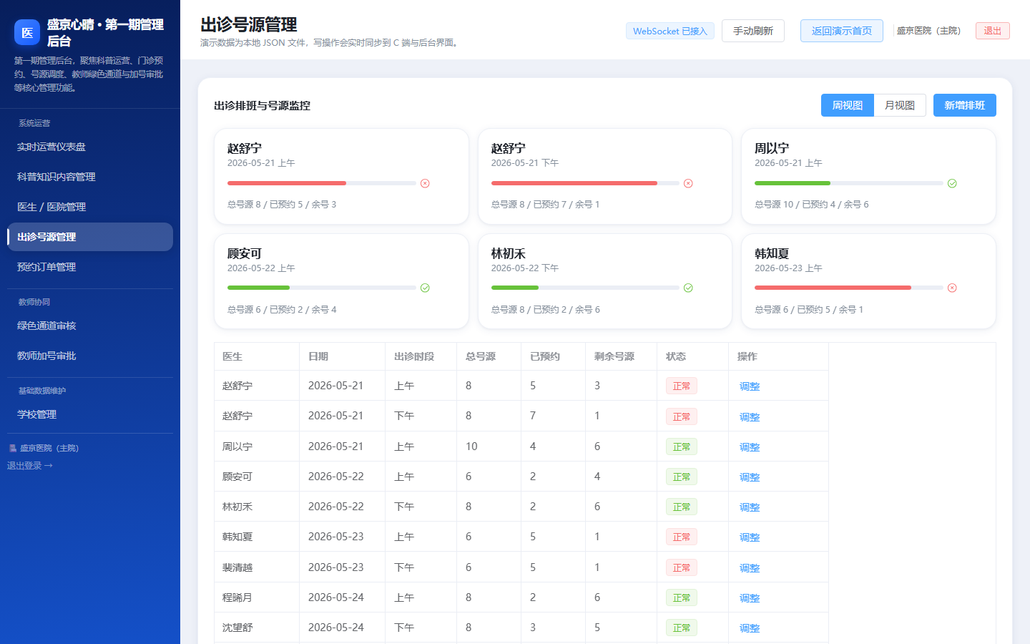
Task: Click green check icon on 顾安可 card
Action: 425,288
